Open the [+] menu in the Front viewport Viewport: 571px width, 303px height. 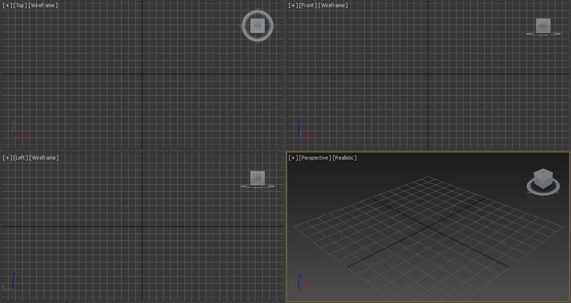[x=293, y=5]
